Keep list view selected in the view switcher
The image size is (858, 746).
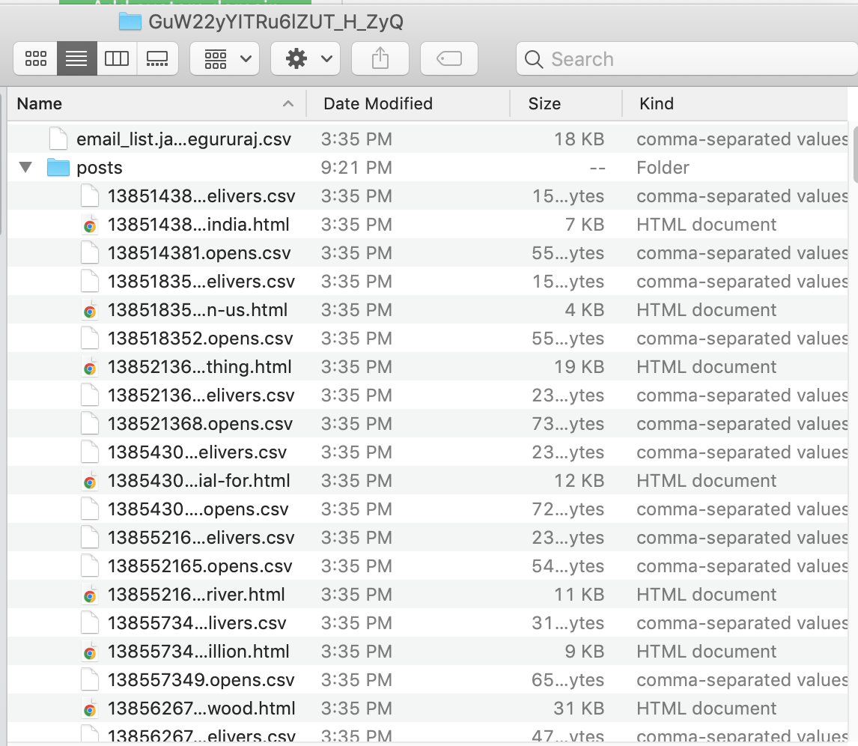(x=76, y=58)
